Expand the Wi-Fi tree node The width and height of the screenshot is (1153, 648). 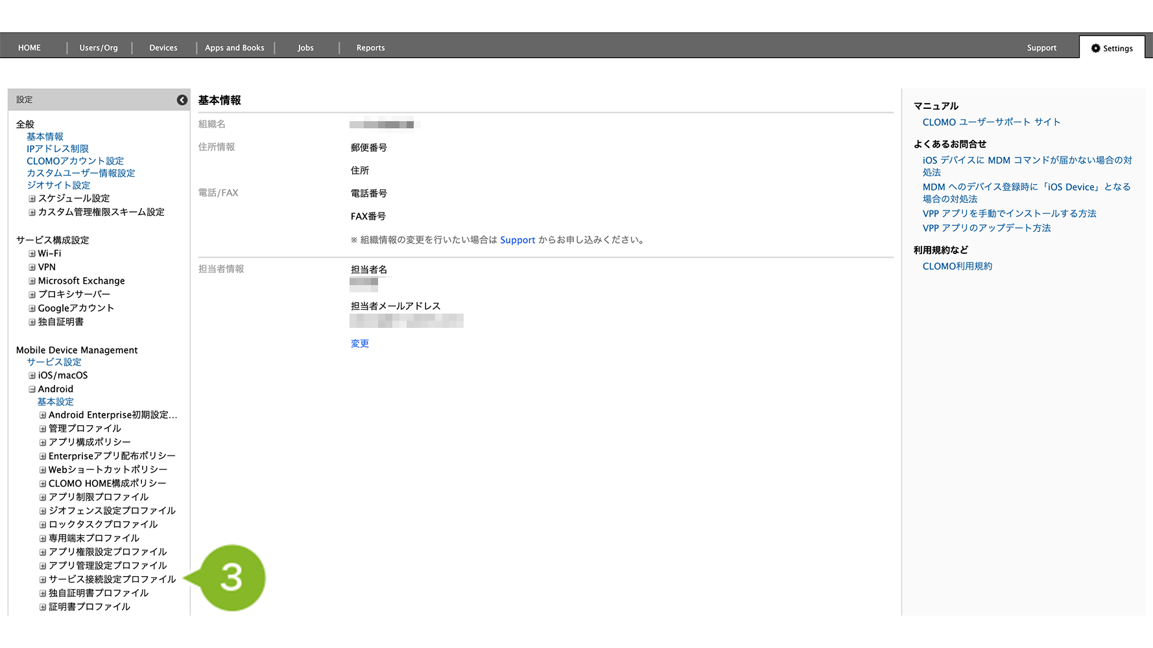click(32, 254)
